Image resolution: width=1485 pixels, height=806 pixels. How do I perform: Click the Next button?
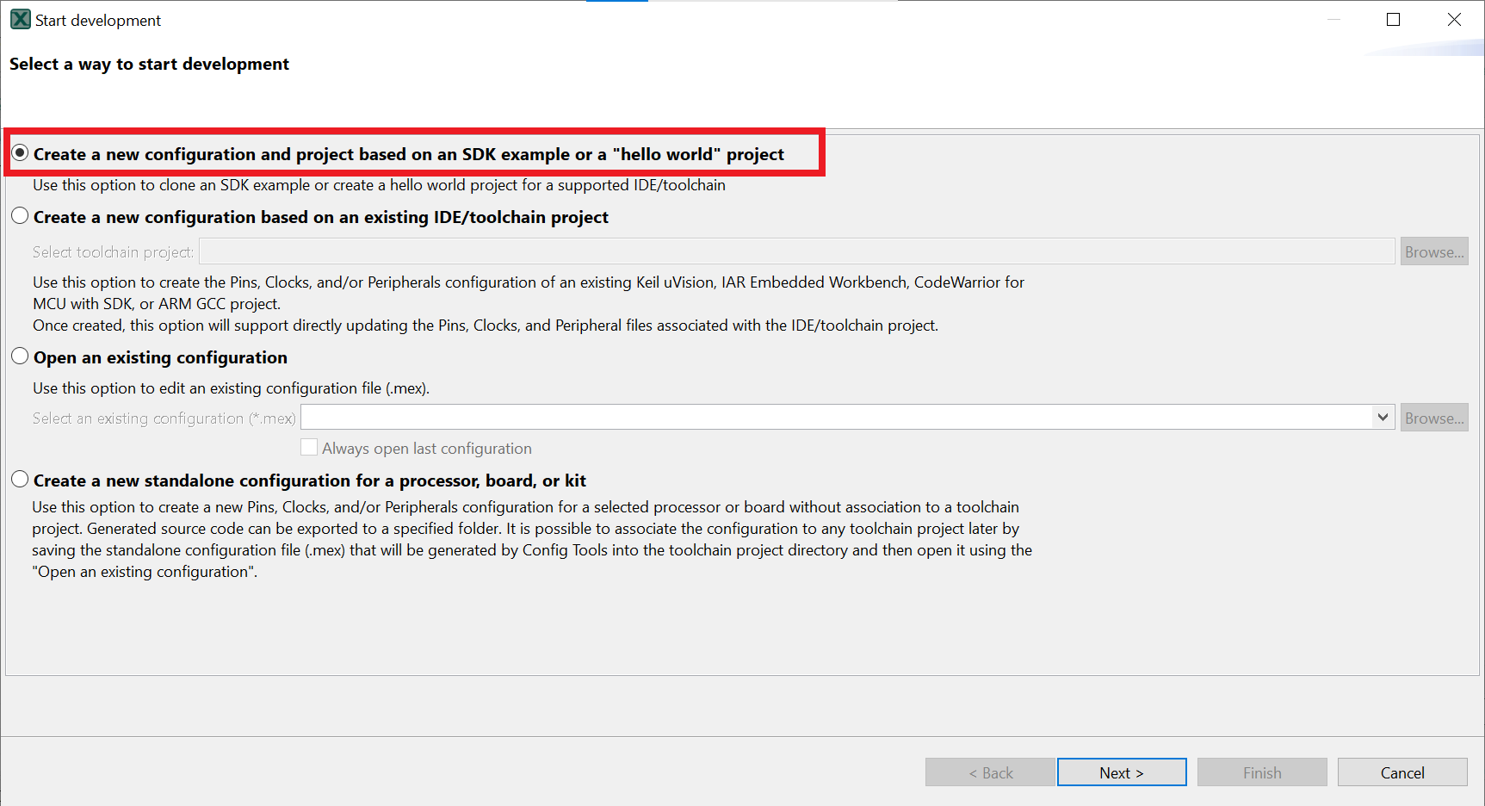1121,772
